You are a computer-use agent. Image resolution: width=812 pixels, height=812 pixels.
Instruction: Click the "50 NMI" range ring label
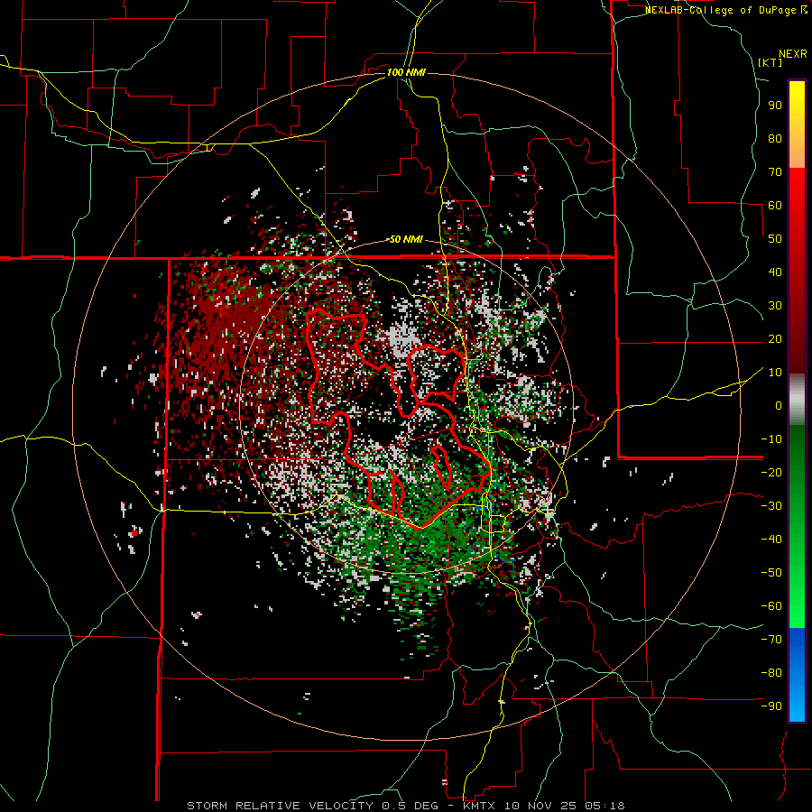[406, 239]
